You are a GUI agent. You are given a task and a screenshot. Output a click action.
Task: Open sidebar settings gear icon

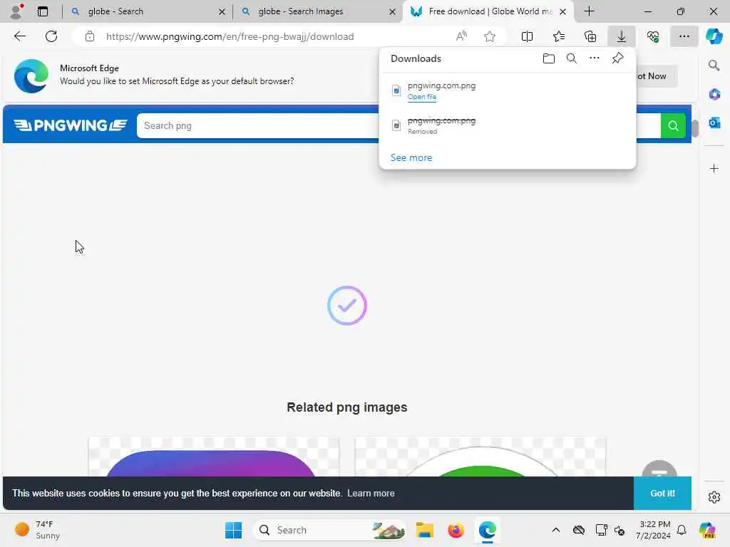tap(714, 497)
